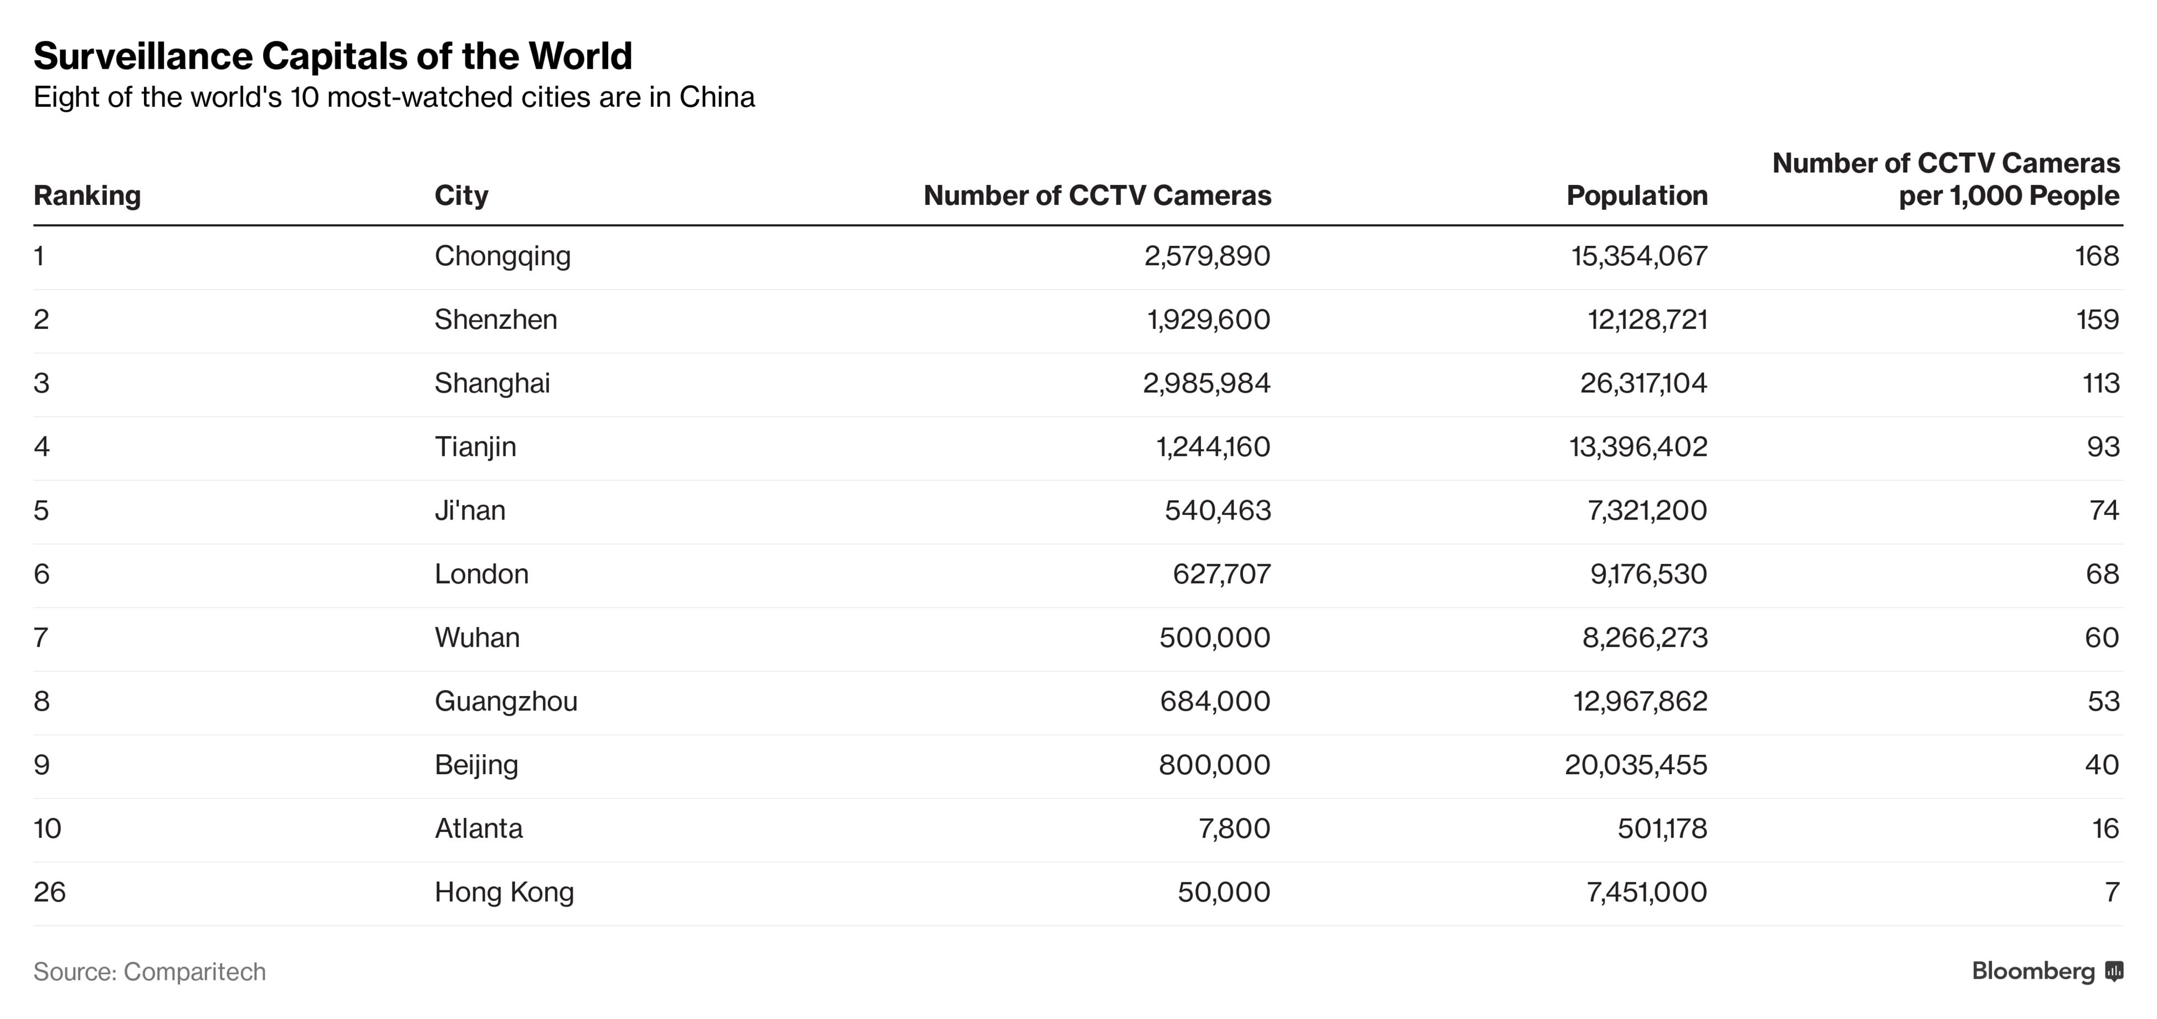2157x1019 pixels.
Task: Click the subtitle about most-watched cities
Action: point(393,97)
